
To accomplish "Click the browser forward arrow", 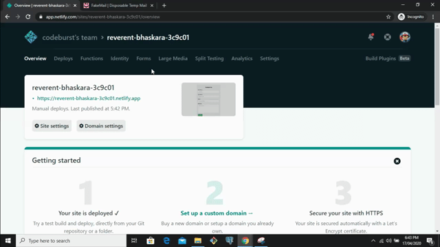I will (x=17, y=16).
